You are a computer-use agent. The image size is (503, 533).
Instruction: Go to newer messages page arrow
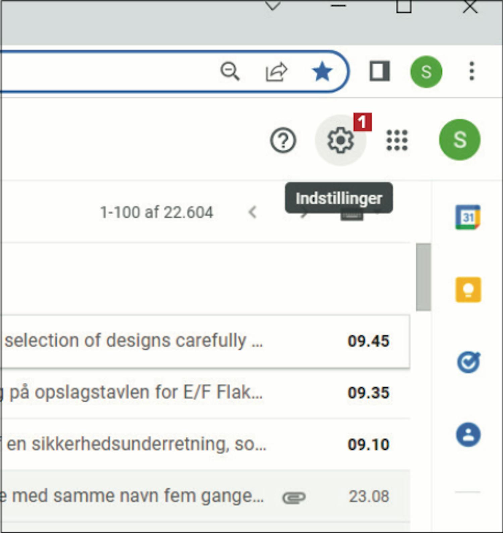coord(253,212)
